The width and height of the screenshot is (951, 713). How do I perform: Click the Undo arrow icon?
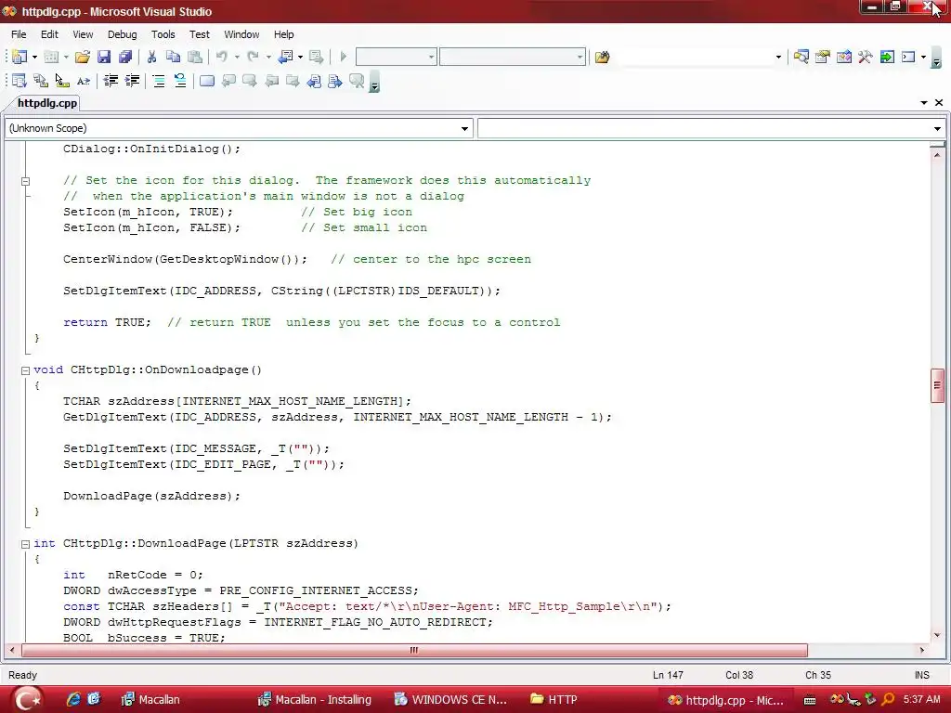coord(222,57)
